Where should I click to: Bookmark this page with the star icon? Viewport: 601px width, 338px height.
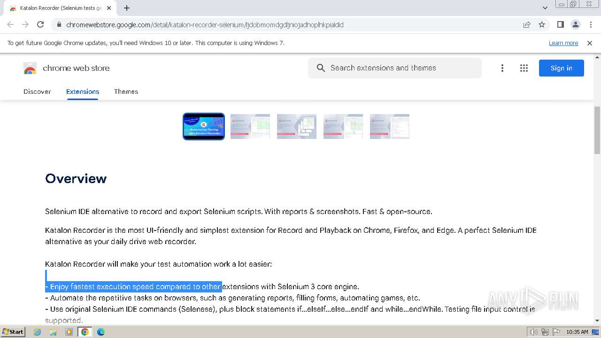[542, 24]
